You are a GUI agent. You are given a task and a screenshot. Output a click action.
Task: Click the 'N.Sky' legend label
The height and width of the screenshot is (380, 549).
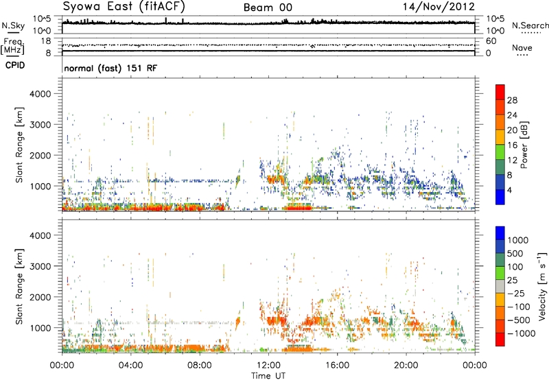pyautogui.click(x=13, y=25)
